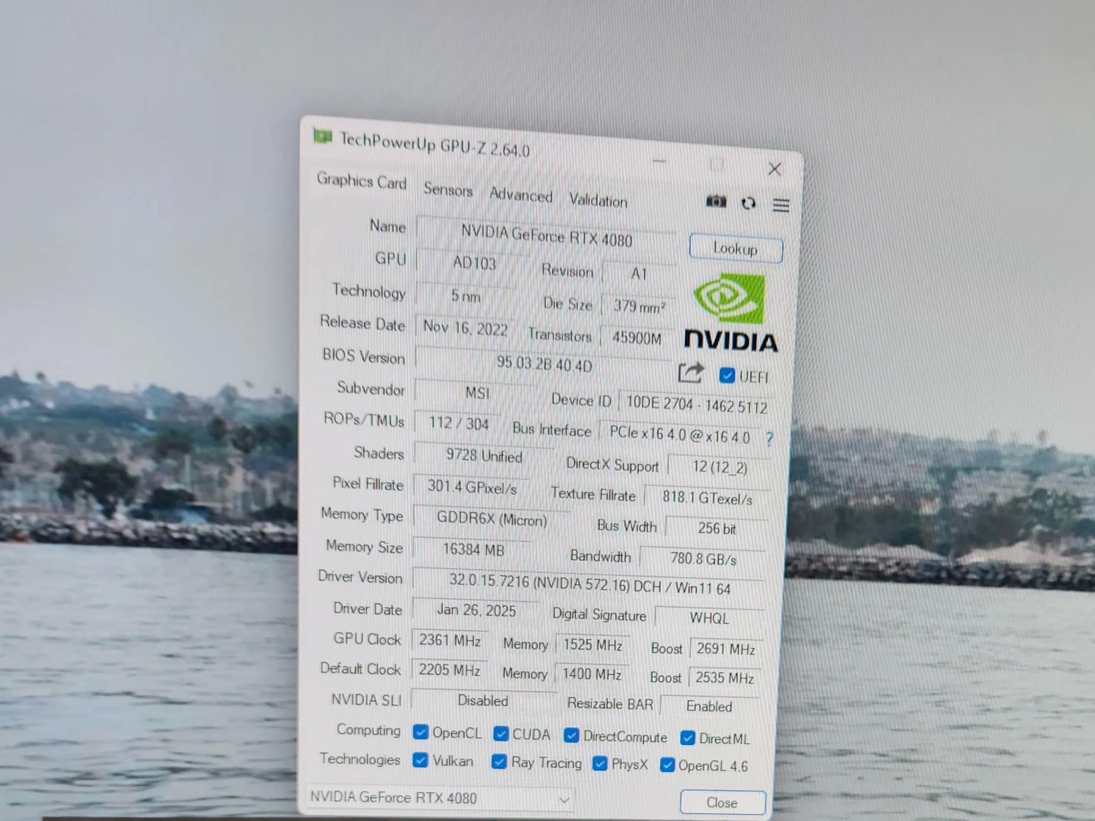The width and height of the screenshot is (1095, 821).
Task: Click the Driver Version field
Action: tap(589, 584)
